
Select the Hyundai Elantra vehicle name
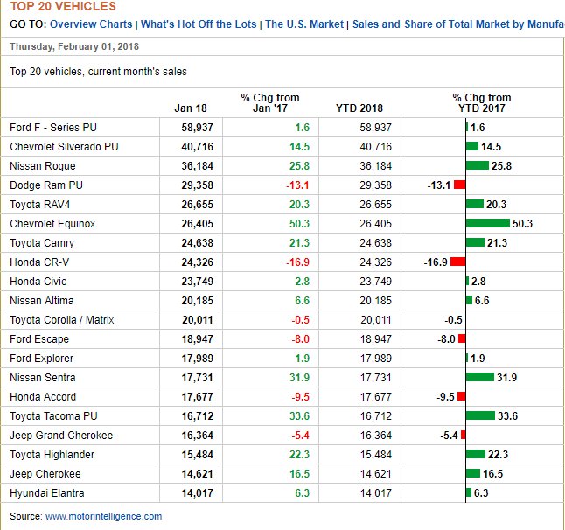point(47,493)
